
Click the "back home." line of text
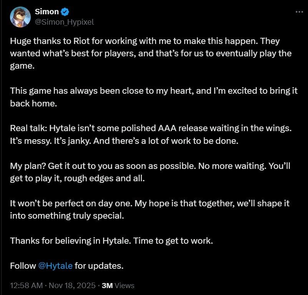[x=30, y=103]
